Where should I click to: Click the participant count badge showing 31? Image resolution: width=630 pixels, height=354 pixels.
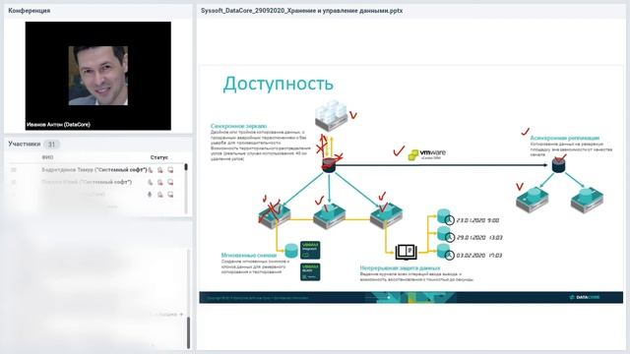(51, 145)
